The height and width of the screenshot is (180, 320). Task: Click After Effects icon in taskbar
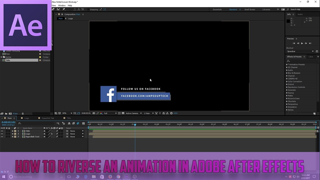(126, 177)
